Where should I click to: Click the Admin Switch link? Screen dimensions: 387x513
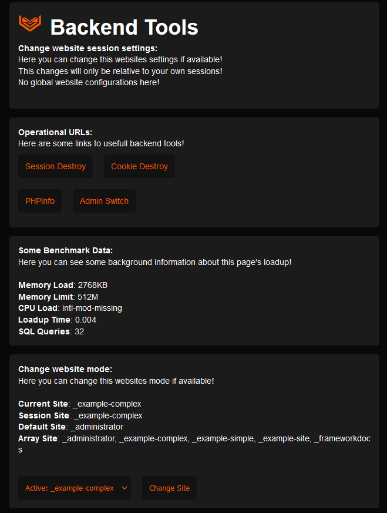(104, 201)
